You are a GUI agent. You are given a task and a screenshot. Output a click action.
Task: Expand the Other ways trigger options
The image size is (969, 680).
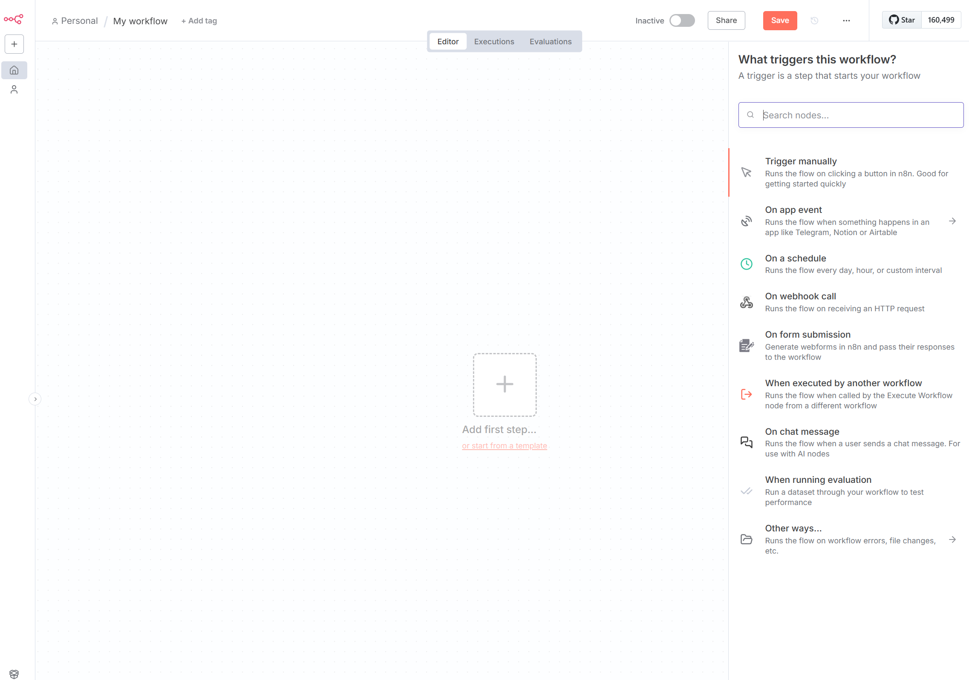(x=952, y=539)
